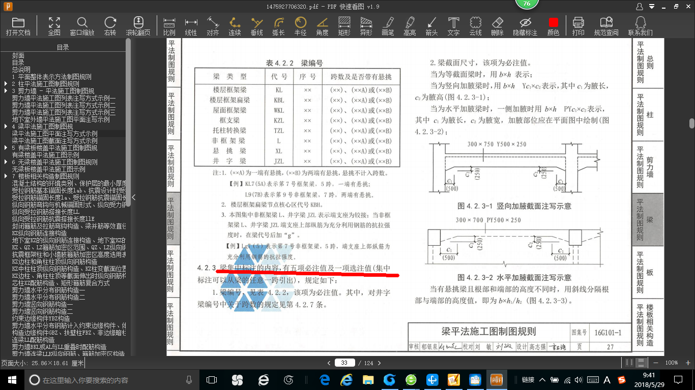Select the 全图 full view tool
This screenshot has width=695, height=390.
tap(54, 26)
